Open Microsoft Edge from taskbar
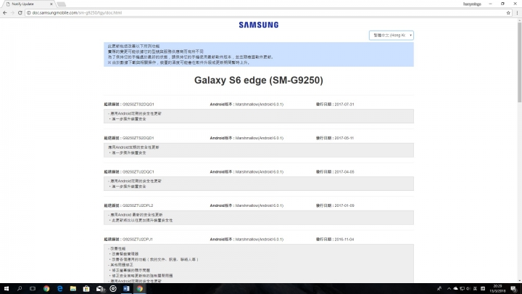Viewport: 522px width, 294px height. point(59,289)
